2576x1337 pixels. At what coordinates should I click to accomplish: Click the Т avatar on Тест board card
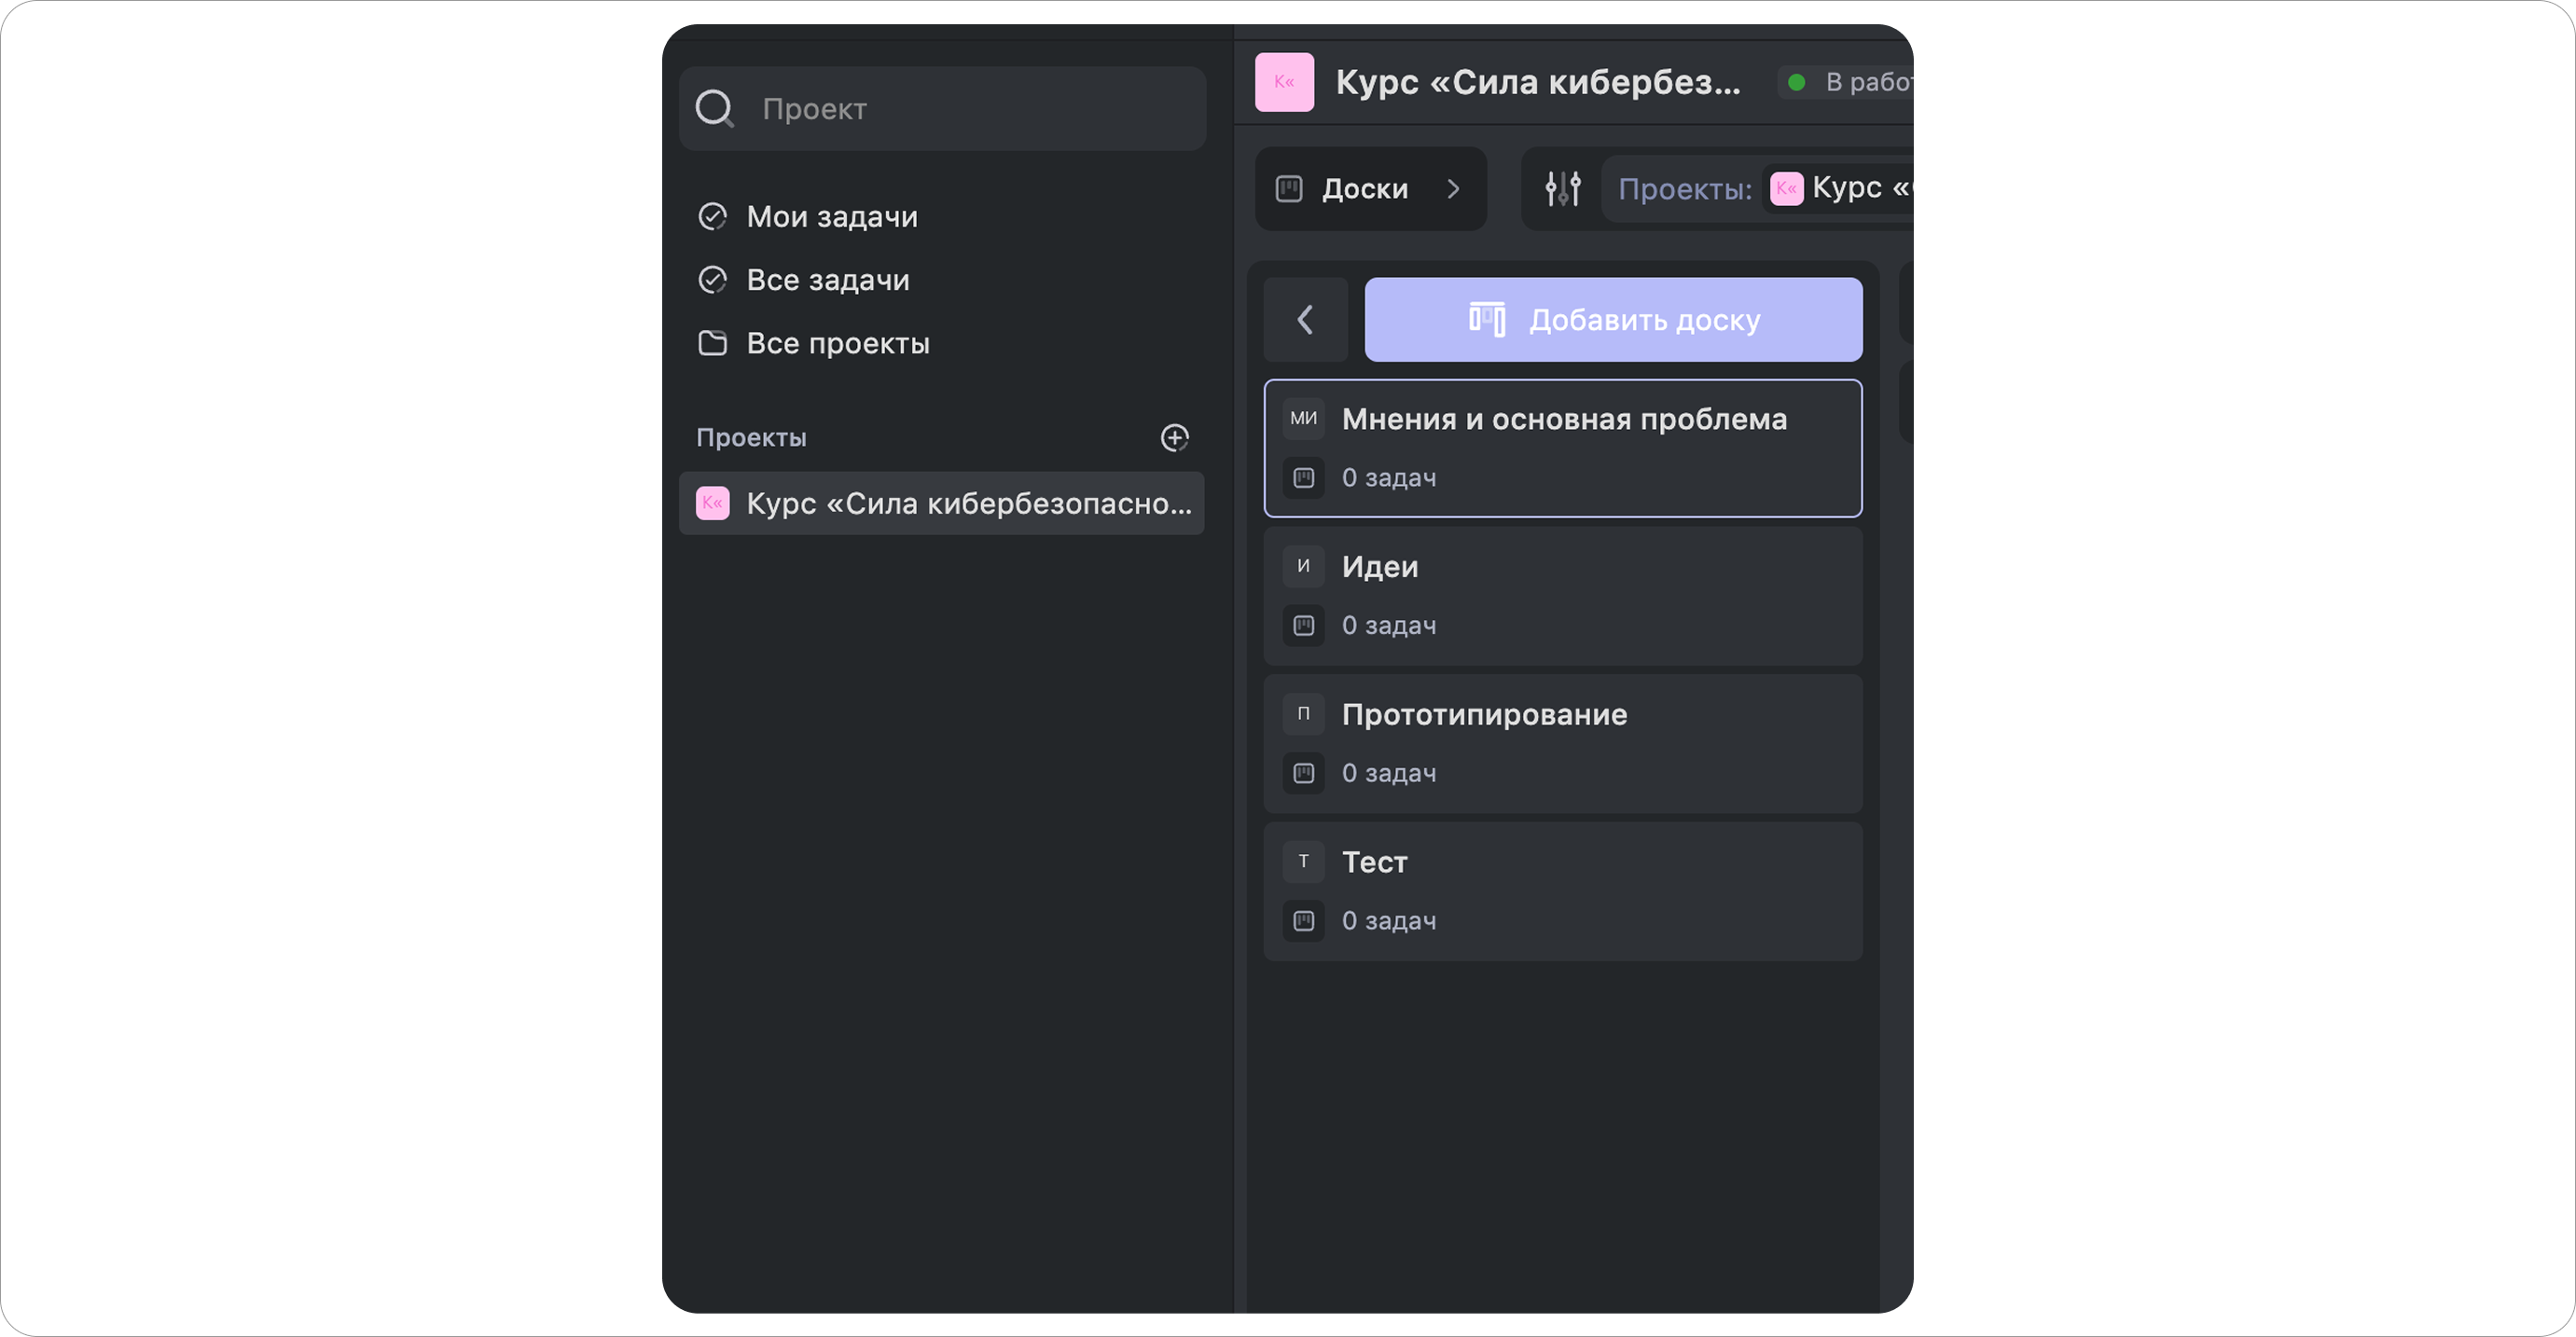click(x=1303, y=861)
